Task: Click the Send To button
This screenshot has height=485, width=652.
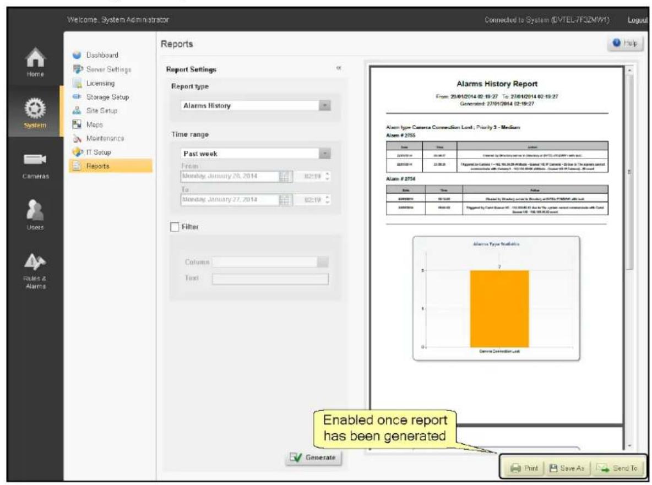Action: pyautogui.click(x=617, y=468)
